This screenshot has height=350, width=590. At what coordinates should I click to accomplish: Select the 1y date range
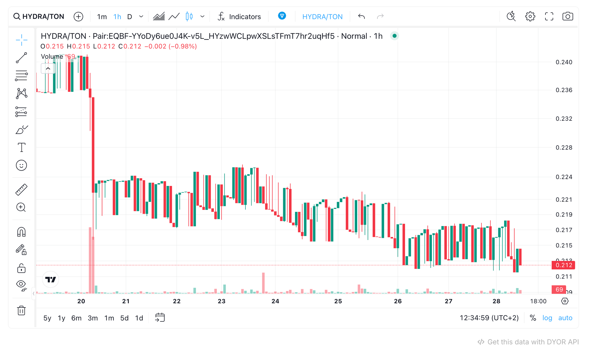[x=61, y=318]
